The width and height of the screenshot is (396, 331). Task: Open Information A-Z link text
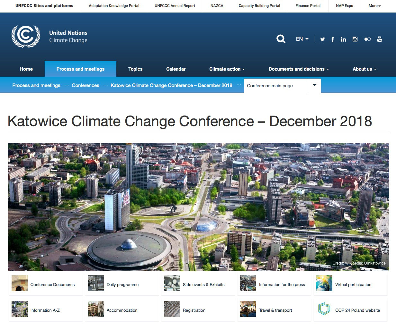45,310
